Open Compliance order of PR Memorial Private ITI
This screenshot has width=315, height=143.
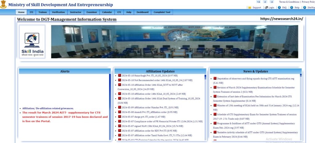[x=162, y=122]
